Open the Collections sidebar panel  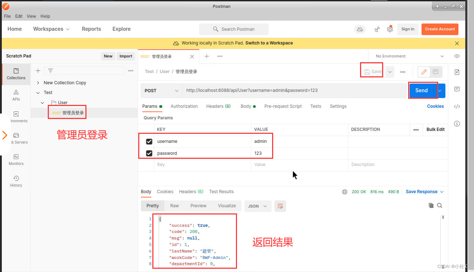tap(16, 74)
